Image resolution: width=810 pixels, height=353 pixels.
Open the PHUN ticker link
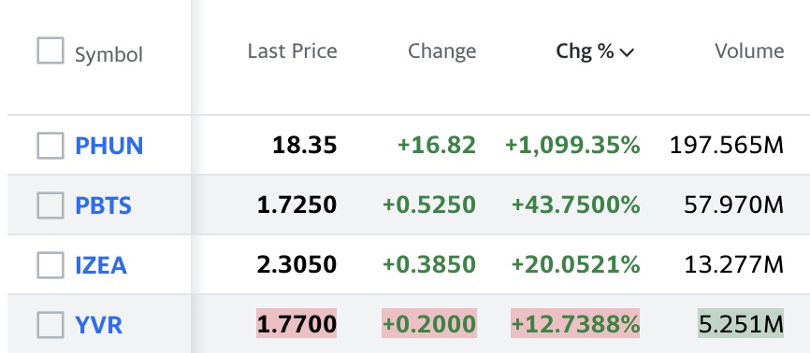coord(109,146)
